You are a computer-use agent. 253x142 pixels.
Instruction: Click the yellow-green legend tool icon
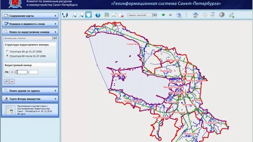pos(106,15)
